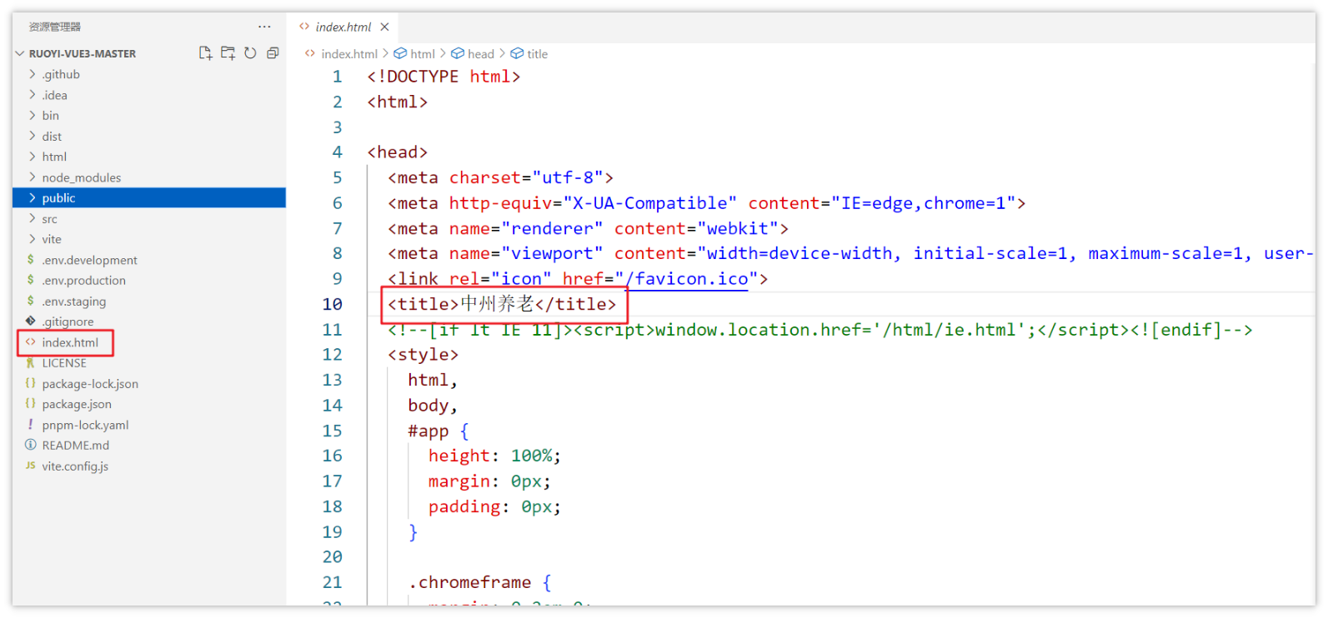Collapse all folders with the collapse icon

click(x=273, y=53)
